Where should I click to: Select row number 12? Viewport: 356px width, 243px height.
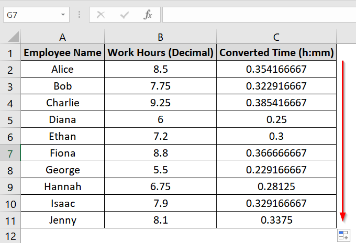(x=10, y=236)
